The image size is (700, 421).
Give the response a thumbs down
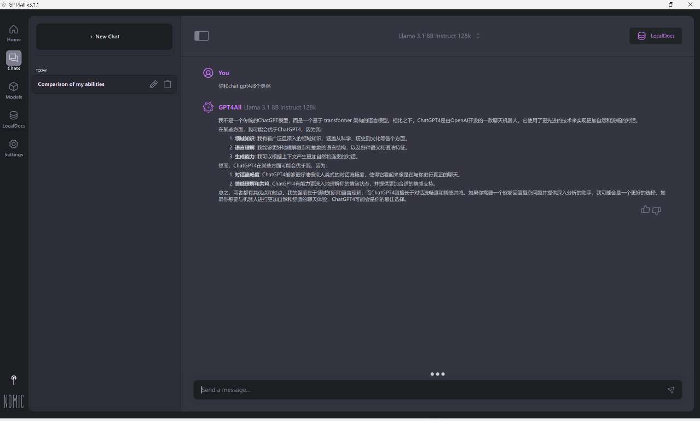tap(657, 211)
